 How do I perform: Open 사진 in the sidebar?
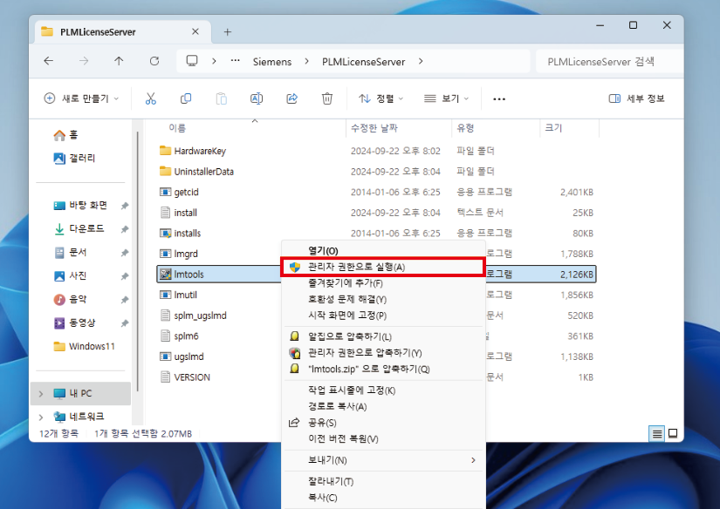click(x=71, y=275)
